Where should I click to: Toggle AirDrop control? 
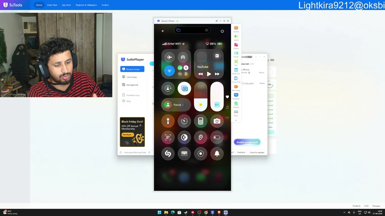[x=183, y=57]
